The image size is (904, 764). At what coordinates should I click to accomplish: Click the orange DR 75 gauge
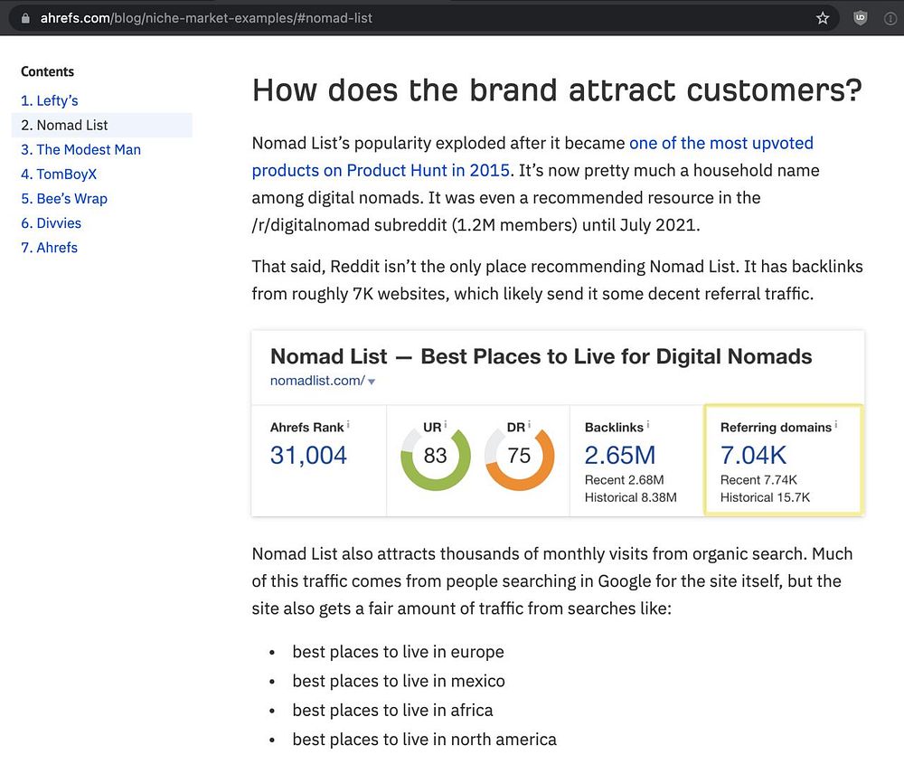tap(519, 455)
